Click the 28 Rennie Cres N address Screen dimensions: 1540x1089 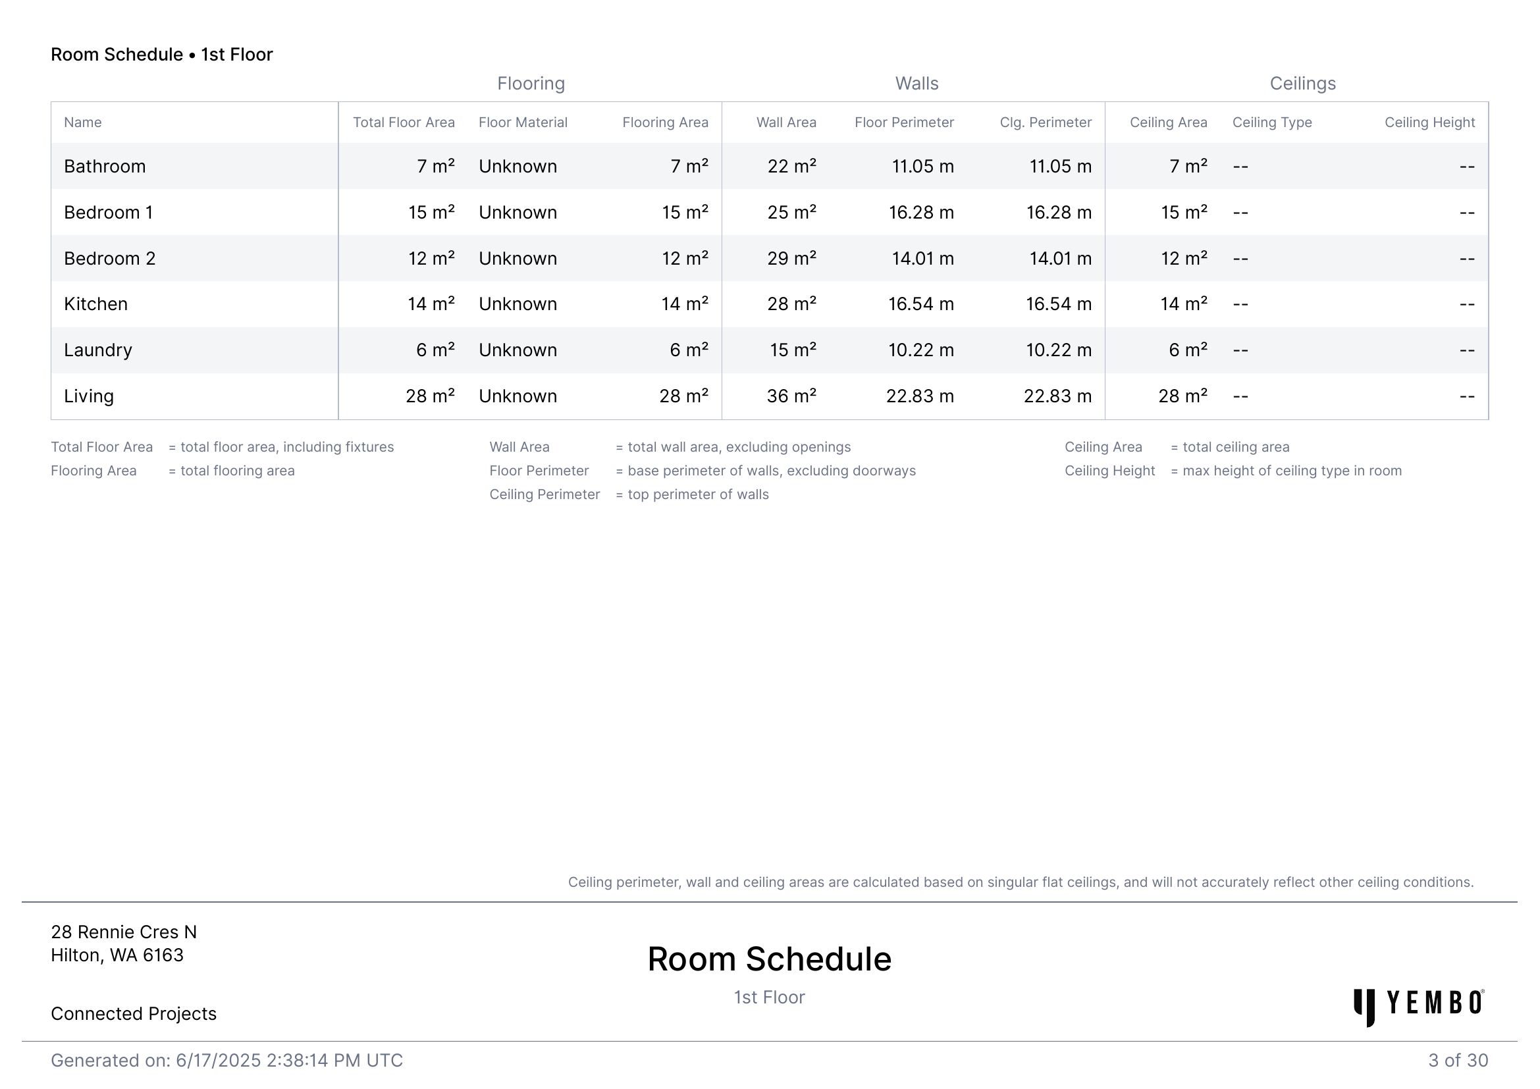[124, 932]
